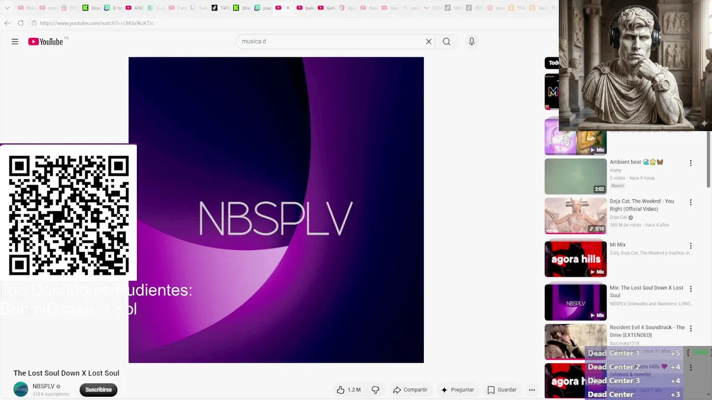This screenshot has height=400, width=712.
Task: Clear the search box text
Action: pyautogui.click(x=429, y=42)
